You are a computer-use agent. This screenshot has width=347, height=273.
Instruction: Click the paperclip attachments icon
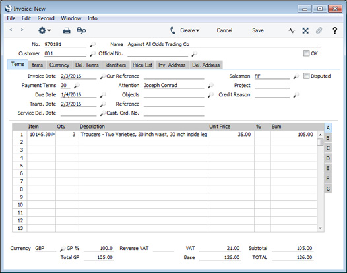pyautogui.click(x=319, y=30)
